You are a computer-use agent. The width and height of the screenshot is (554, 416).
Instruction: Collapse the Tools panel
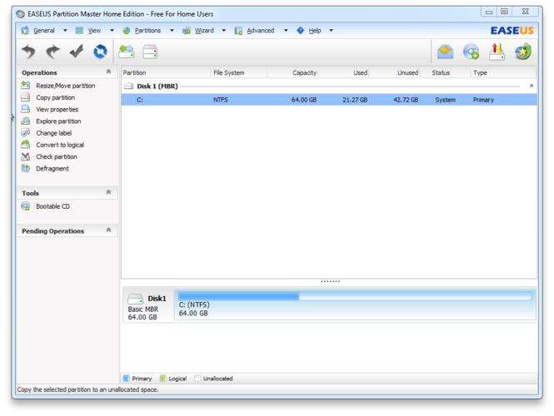(108, 192)
